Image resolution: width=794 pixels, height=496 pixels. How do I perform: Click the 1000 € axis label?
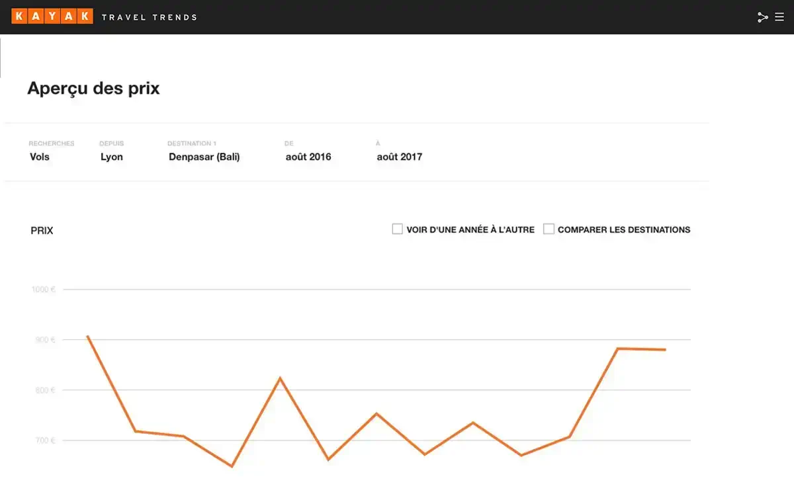43,290
